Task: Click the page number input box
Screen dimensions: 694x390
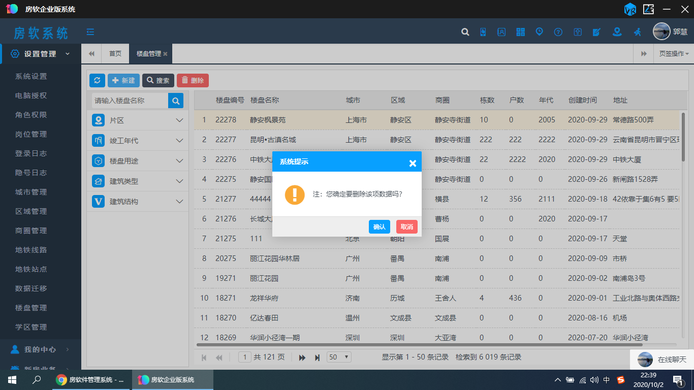Action: 245,357
